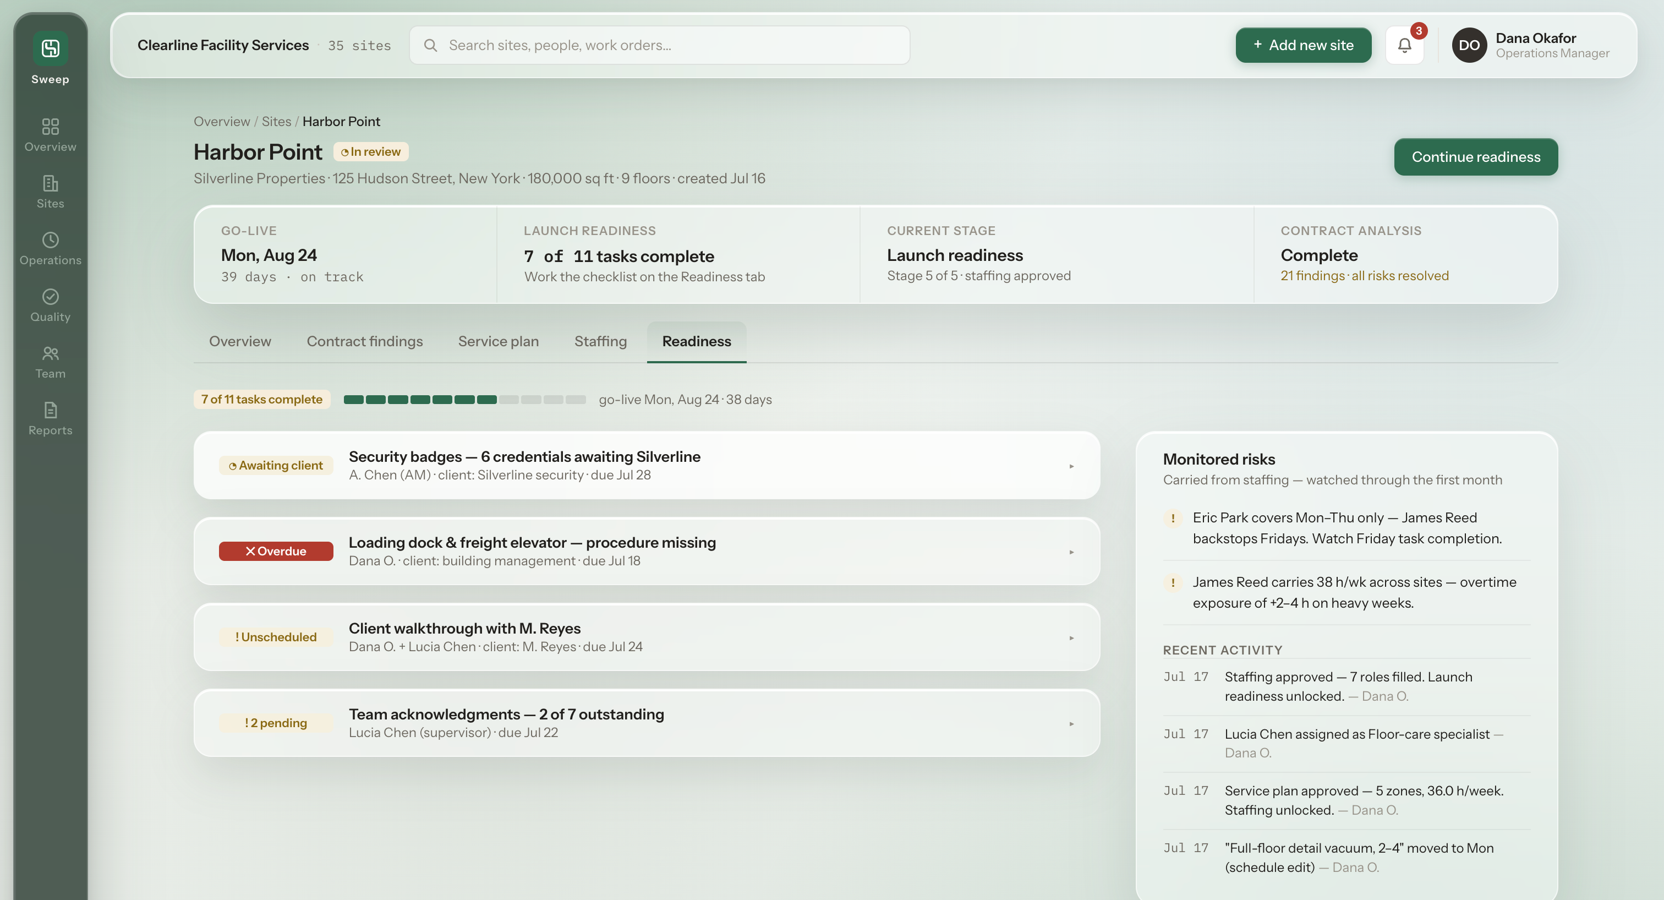Click warning icon beside Eric Park risk
This screenshot has height=900, width=1664.
pyautogui.click(x=1173, y=518)
